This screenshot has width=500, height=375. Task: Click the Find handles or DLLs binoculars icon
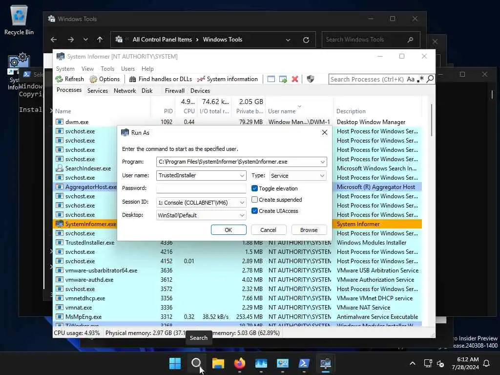133,79
